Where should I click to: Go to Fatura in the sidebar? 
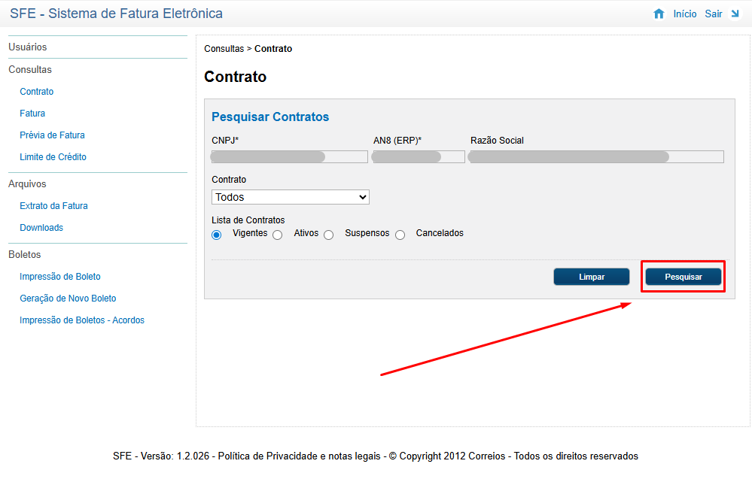pos(32,114)
